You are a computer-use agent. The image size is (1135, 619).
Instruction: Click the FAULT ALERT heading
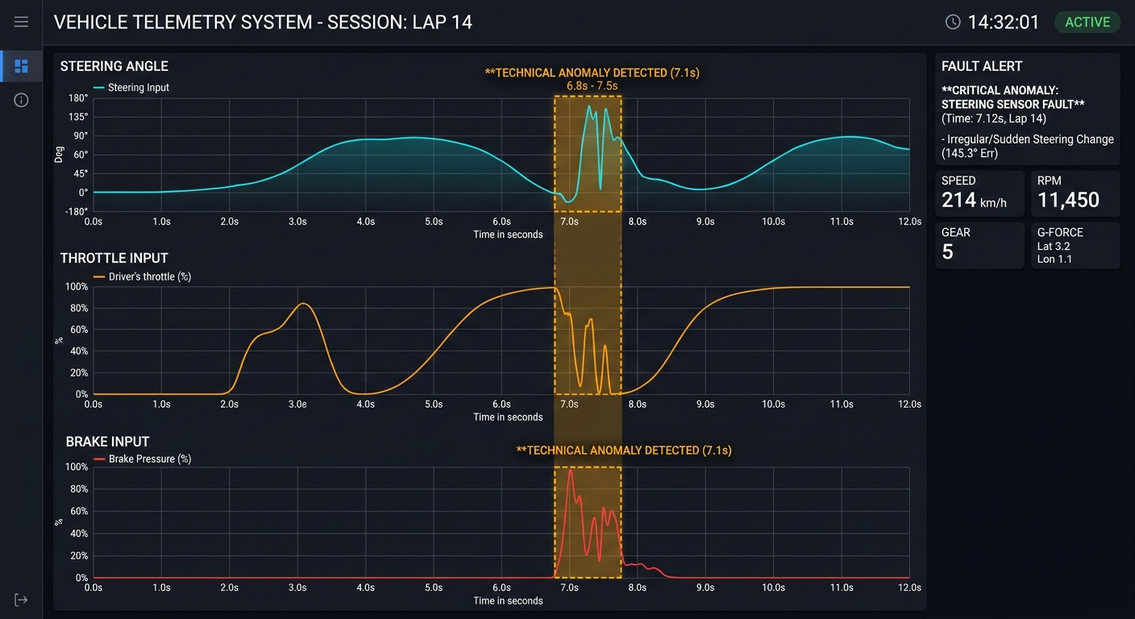982,66
